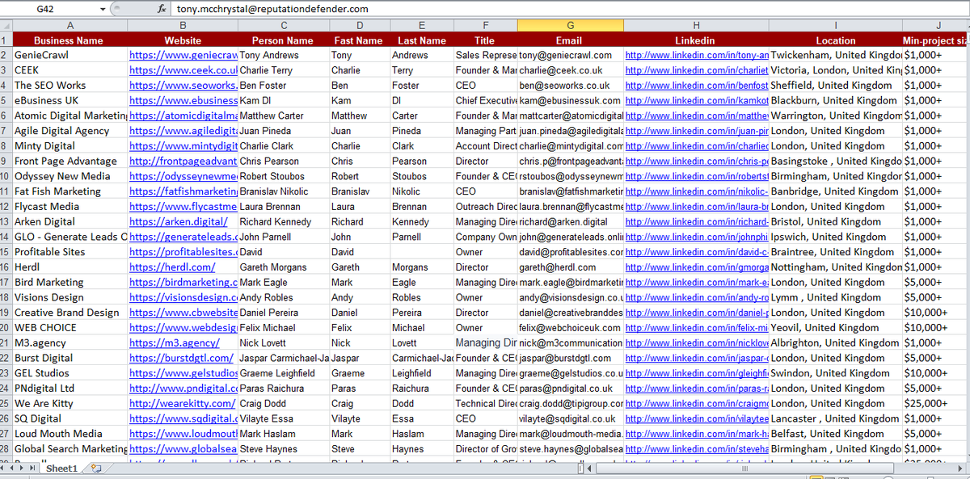Select the $25,000+ min-project cell
This screenshot has width=970, height=479.
coord(936,403)
